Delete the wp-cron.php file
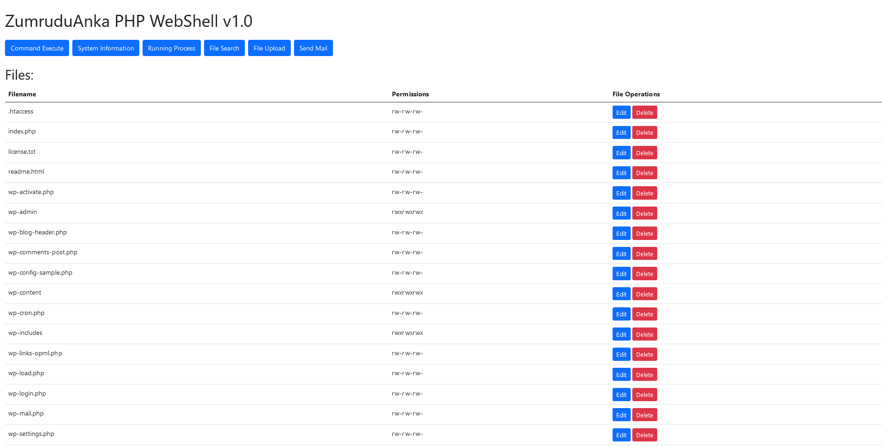This screenshot has width=882, height=447. 645,314
